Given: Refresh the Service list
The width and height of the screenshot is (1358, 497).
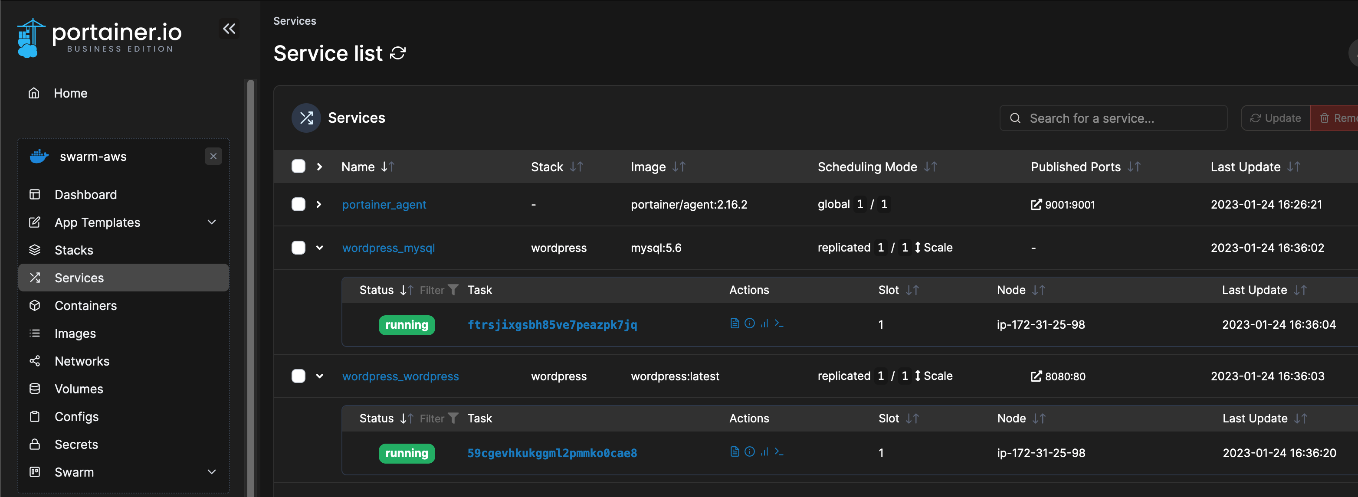Looking at the screenshot, I should click(398, 53).
